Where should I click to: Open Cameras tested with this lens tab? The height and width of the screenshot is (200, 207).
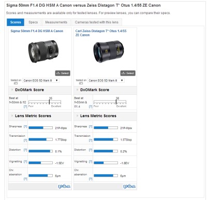click(x=97, y=22)
